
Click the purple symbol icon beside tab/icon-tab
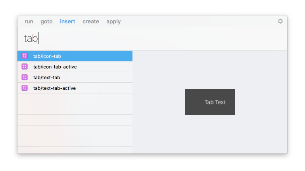[24, 56]
